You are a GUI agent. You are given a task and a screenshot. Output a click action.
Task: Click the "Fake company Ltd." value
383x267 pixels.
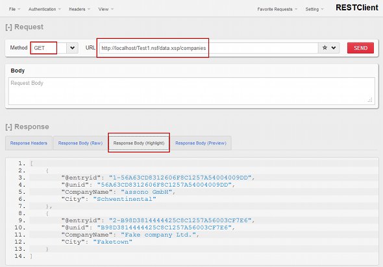click(x=158, y=235)
